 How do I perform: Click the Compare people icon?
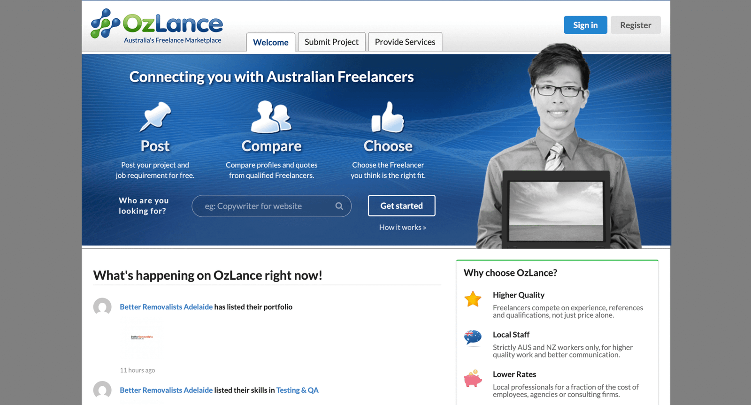[271, 116]
